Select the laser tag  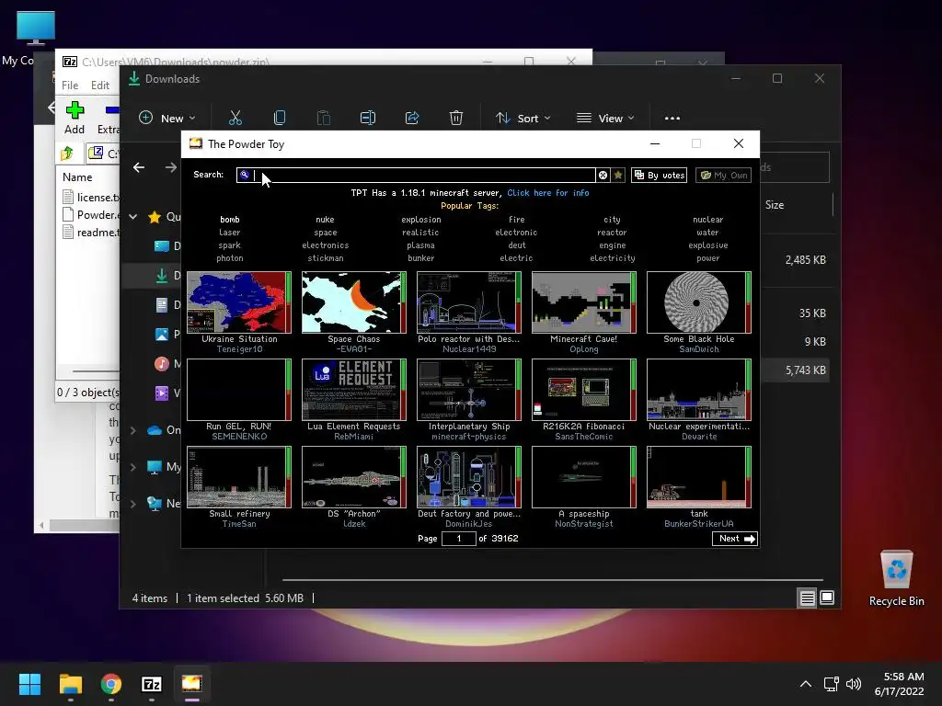pyautogui.click(x=229, y=233)
